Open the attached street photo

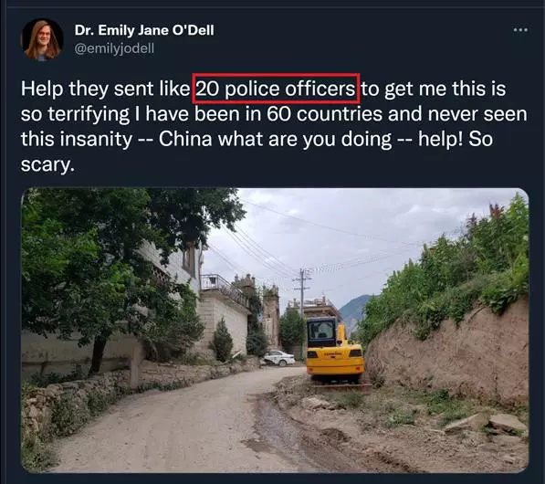point(275,330)
